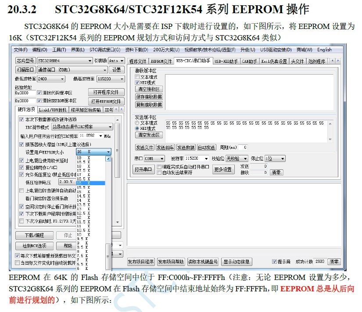Click up arrow in send buffer scrollbar
This screenshot has width=362, height=312.
330,124
